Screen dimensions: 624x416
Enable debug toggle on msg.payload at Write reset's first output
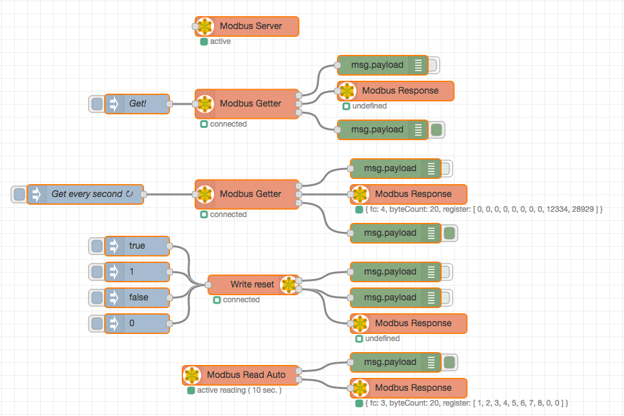[446, 272]
